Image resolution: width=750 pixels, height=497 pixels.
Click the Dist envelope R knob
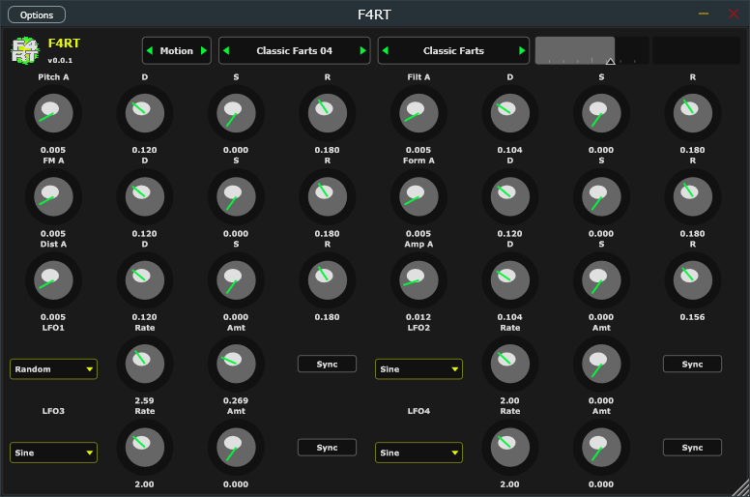(328, 280)
